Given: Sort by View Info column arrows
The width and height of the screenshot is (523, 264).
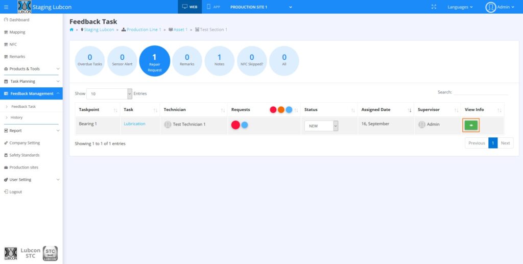Looking at the screenshot, I should (x=500, y=110).
